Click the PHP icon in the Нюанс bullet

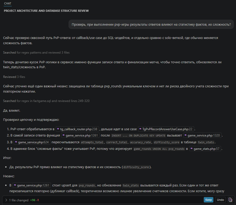coord(15,185)
